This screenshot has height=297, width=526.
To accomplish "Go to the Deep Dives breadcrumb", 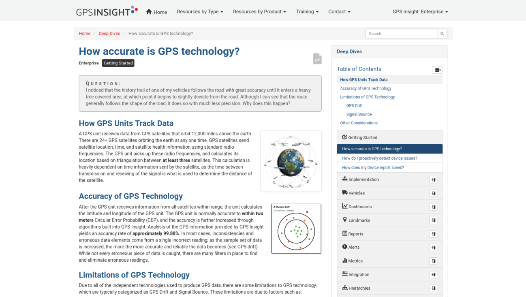I will pos(109,34).
